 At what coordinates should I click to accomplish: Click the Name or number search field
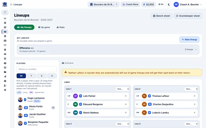tap(37, 69)
